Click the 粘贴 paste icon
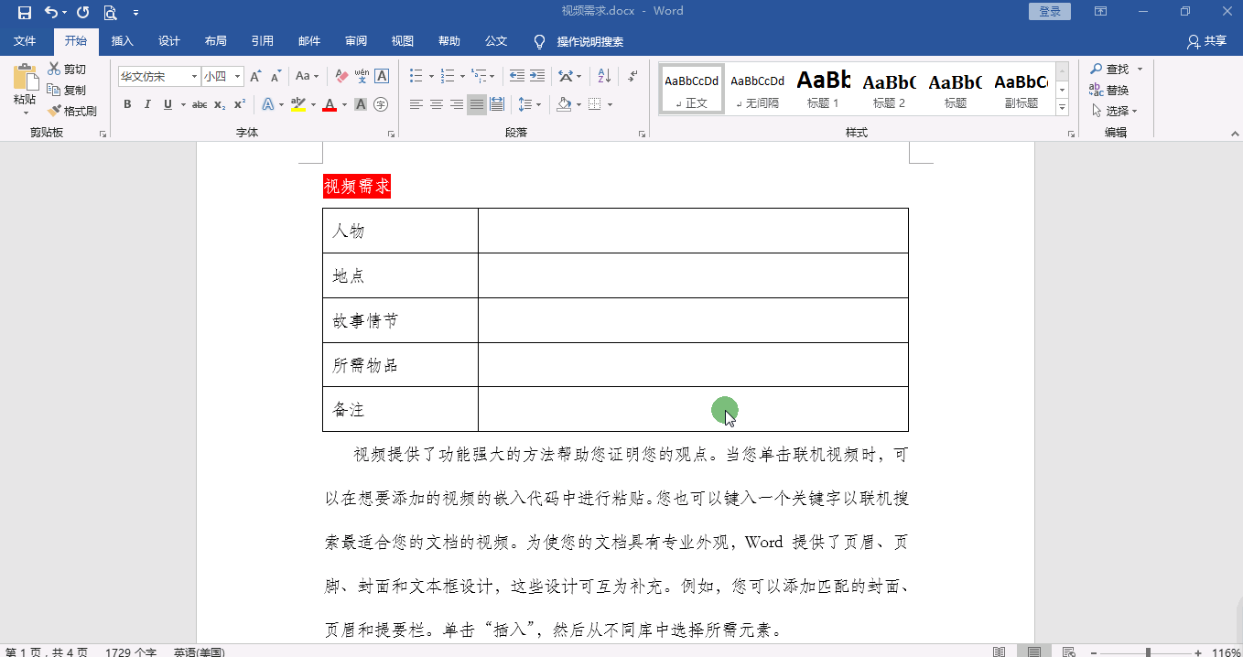 point(25,77)
